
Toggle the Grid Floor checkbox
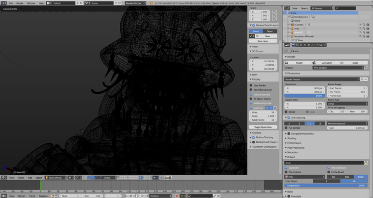[251, 108]
